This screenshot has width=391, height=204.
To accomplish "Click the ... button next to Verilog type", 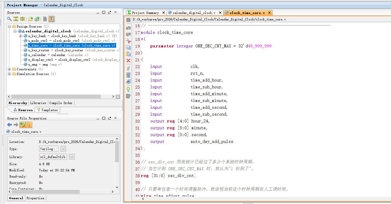I will [x=63, y=149].
